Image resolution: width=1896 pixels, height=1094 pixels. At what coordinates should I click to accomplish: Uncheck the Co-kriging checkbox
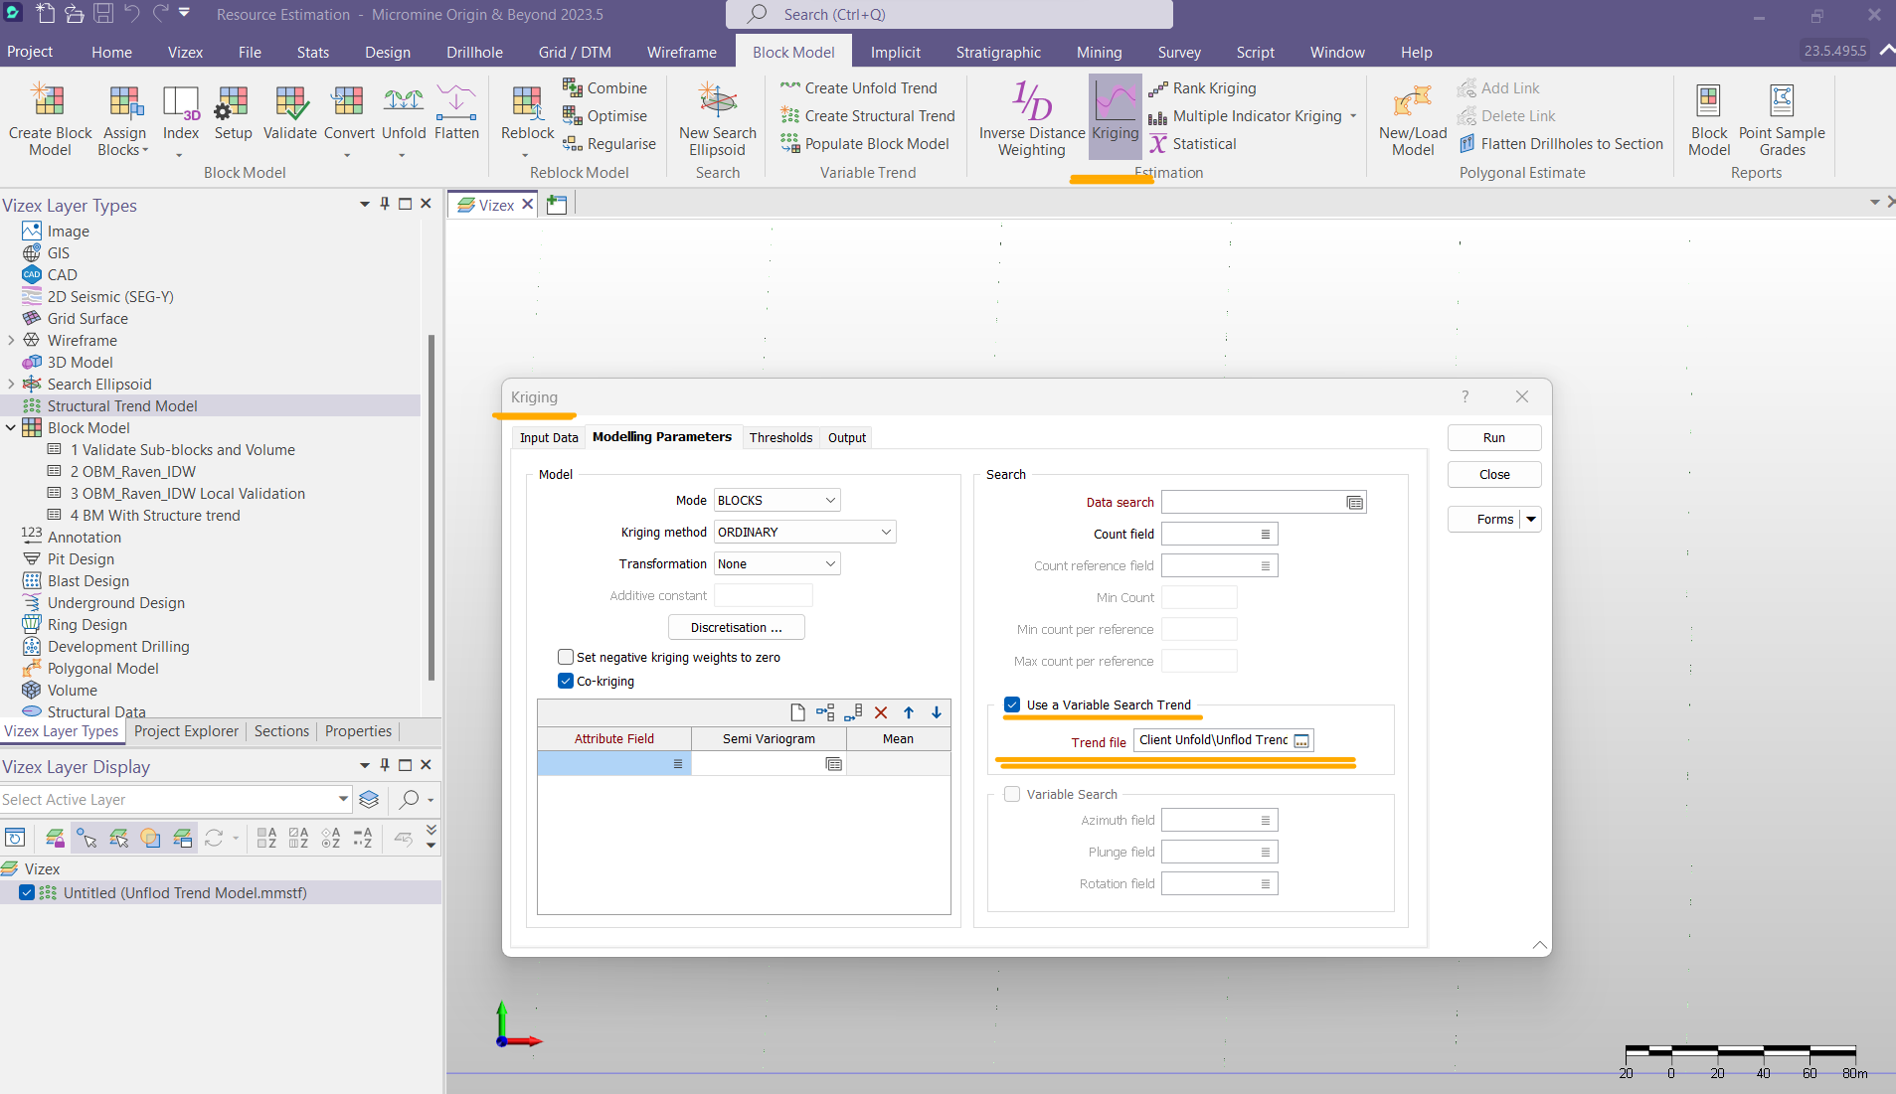coord(566,681)
